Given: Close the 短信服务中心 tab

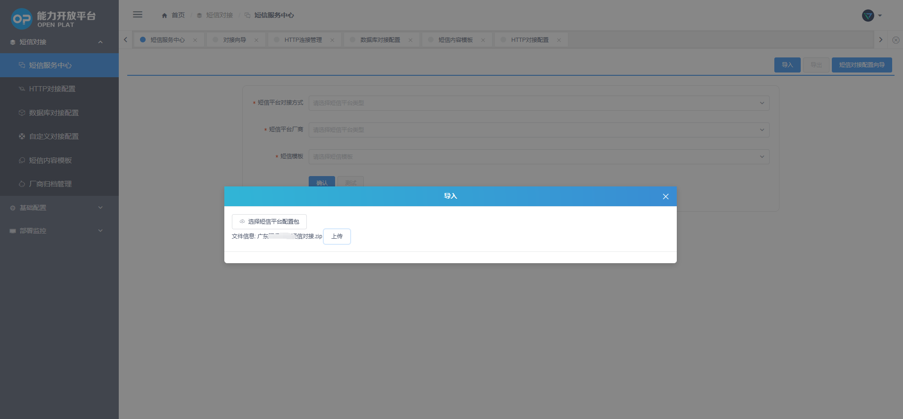Looking at the screenshot, I should coord(195,40).
